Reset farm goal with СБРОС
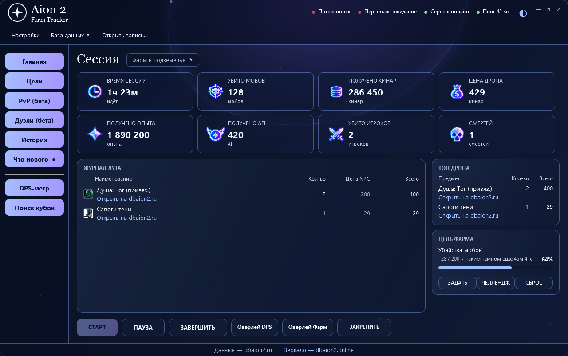Image resolution: width=568 pixels, height=356 pixels. click(534, 283)
